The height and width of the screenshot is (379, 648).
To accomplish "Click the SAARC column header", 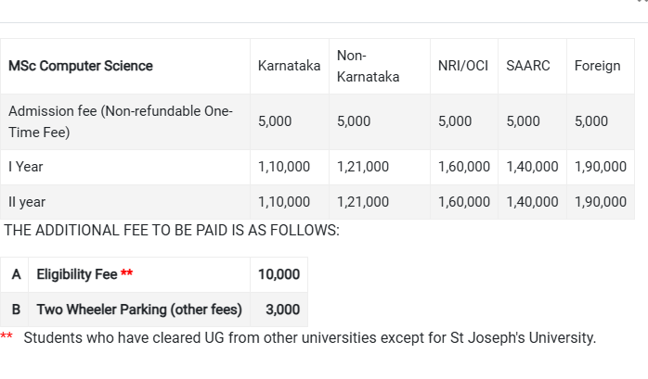I will (528, 66).
